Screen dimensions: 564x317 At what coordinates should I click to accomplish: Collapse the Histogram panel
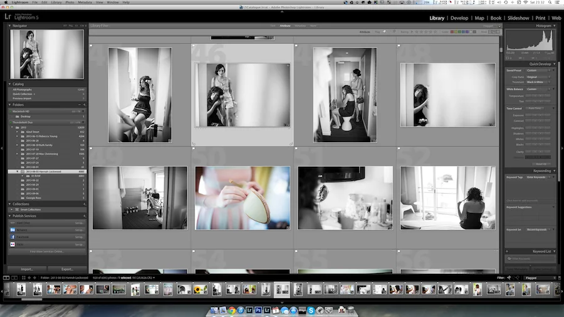[555, 26]
